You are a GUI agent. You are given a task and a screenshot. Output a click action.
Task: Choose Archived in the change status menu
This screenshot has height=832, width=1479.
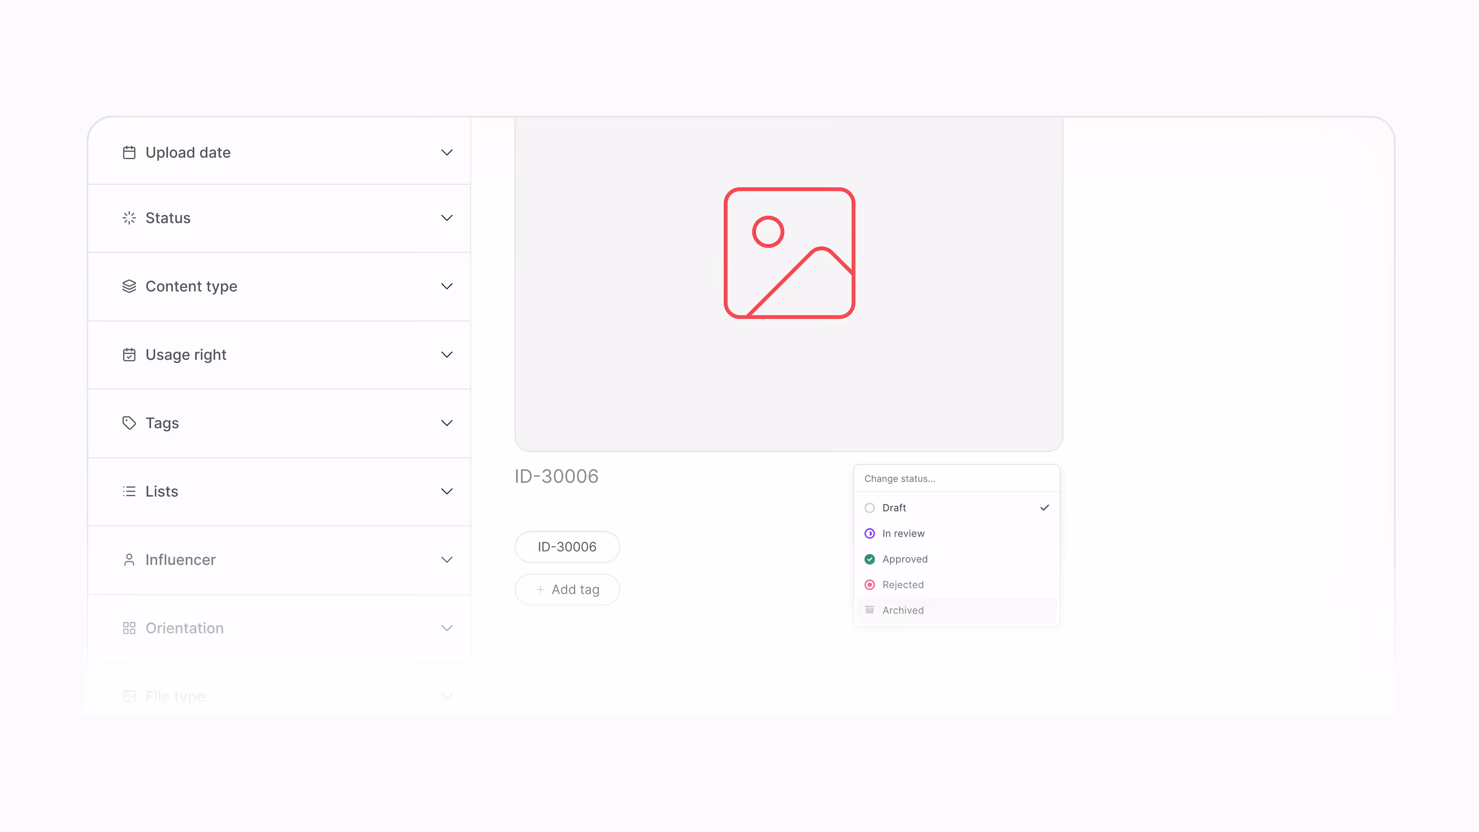tap(903, 610)
